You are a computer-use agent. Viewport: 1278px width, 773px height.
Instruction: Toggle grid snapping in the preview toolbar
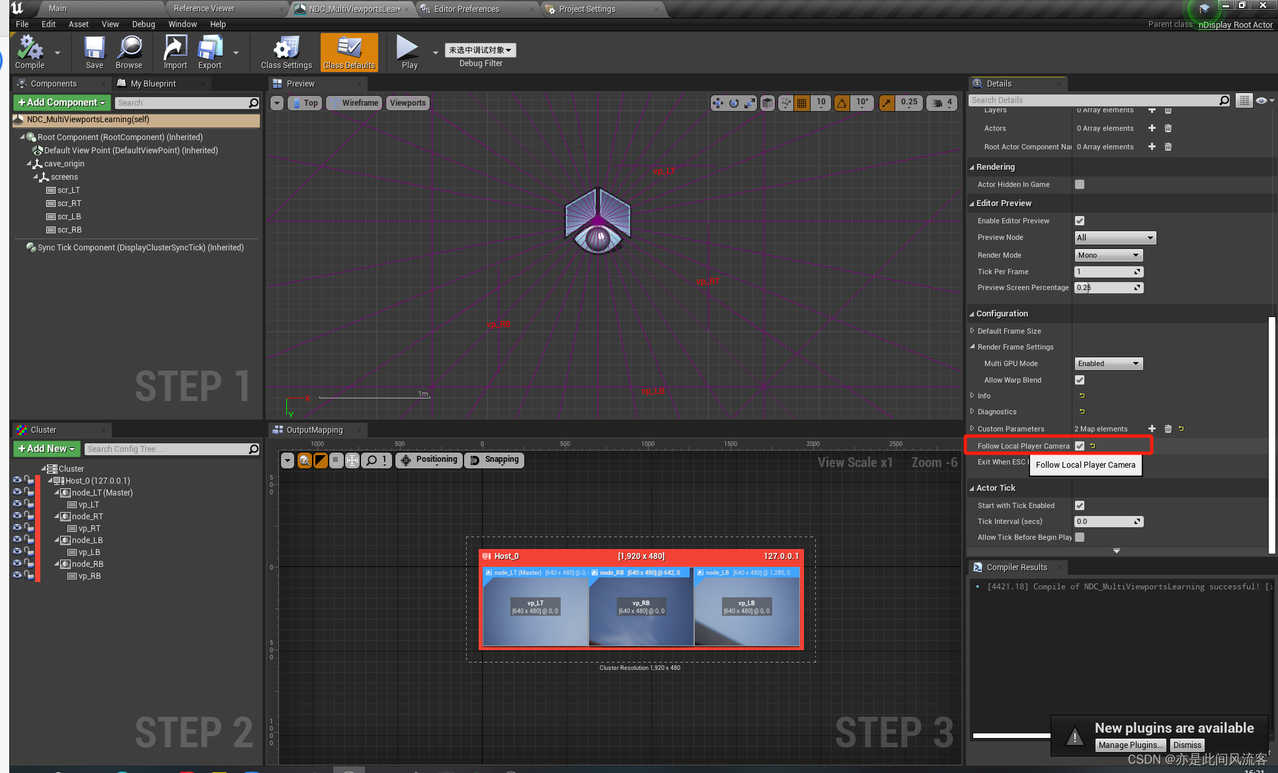click(802, 103)
